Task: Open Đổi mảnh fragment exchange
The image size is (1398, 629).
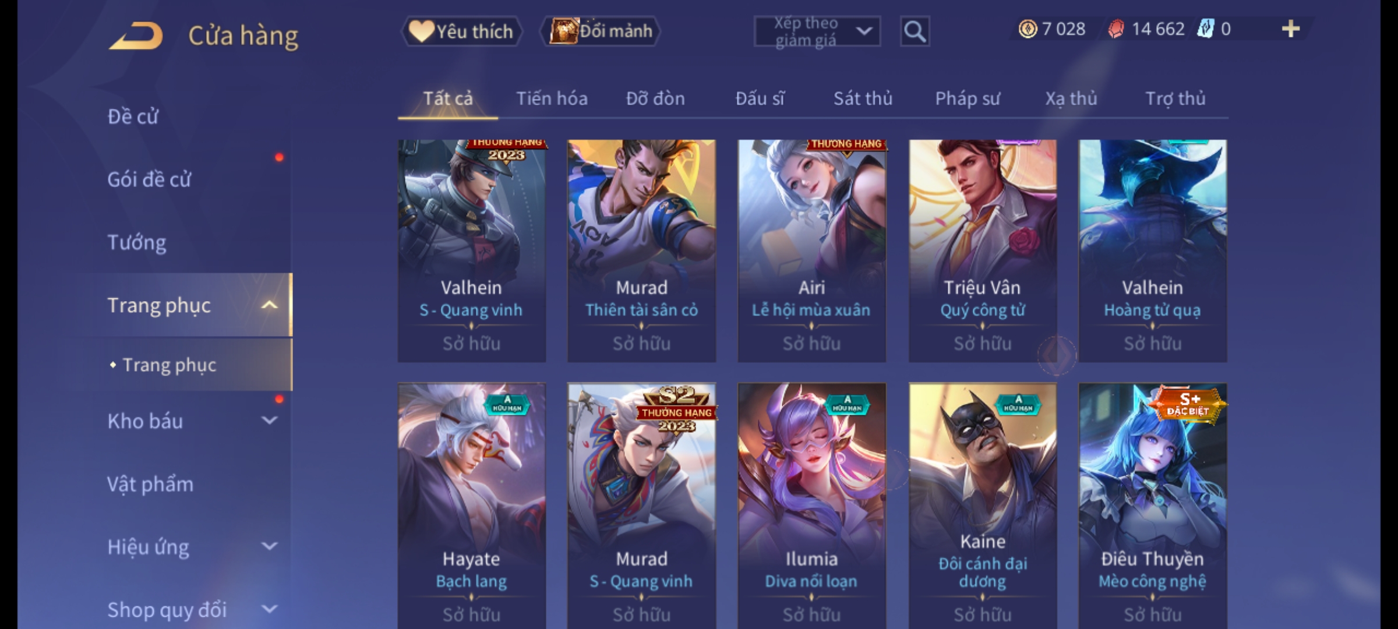Action: [601, 31]
